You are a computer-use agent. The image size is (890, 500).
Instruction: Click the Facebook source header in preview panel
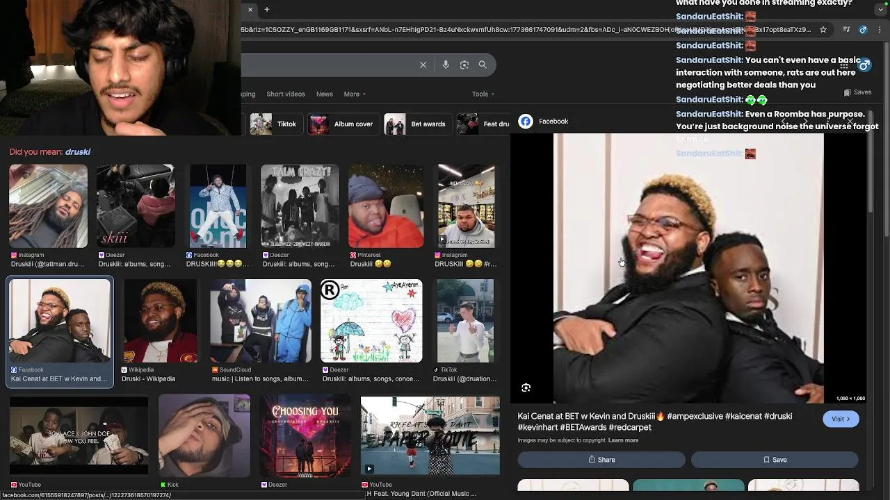point(544,122)
